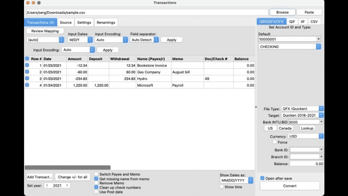
Task: Click the Browse button
Action: (x=282, y=12)
